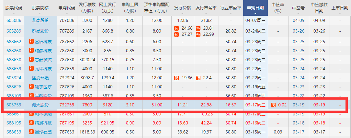Click the 预 badge next to 中签率 0.02
The width and height of the screenshot is (351, 138).
273,105
